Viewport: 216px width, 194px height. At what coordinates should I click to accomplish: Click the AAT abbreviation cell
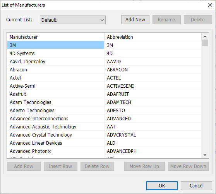point(153,126)
